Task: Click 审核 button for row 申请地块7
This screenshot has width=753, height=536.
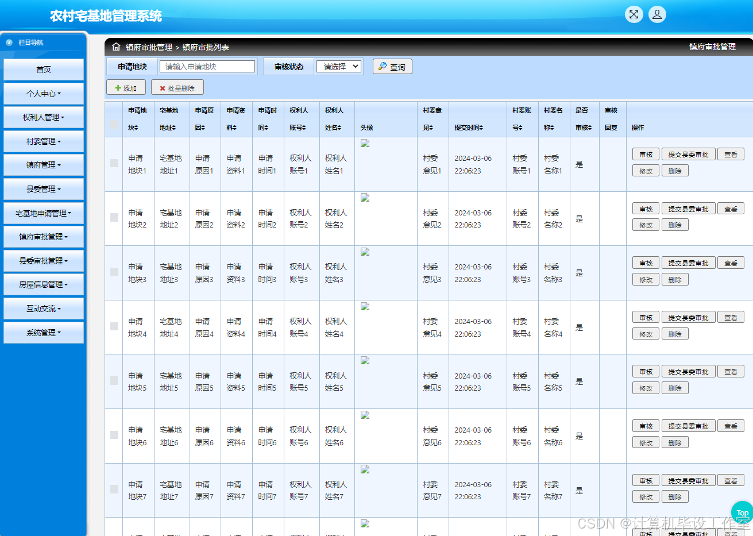Action: 646,480
